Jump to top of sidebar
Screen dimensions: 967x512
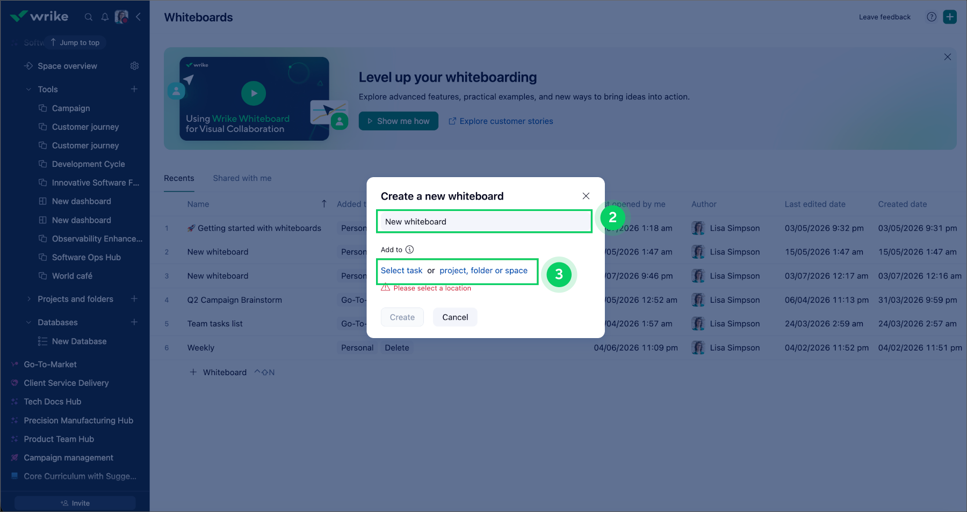click(75, 42)
